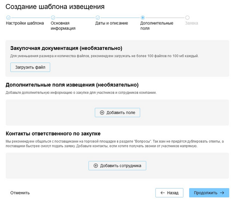Click the plus icon in "Добавить поле"
The image size is (235, 202).
(102, 113)
